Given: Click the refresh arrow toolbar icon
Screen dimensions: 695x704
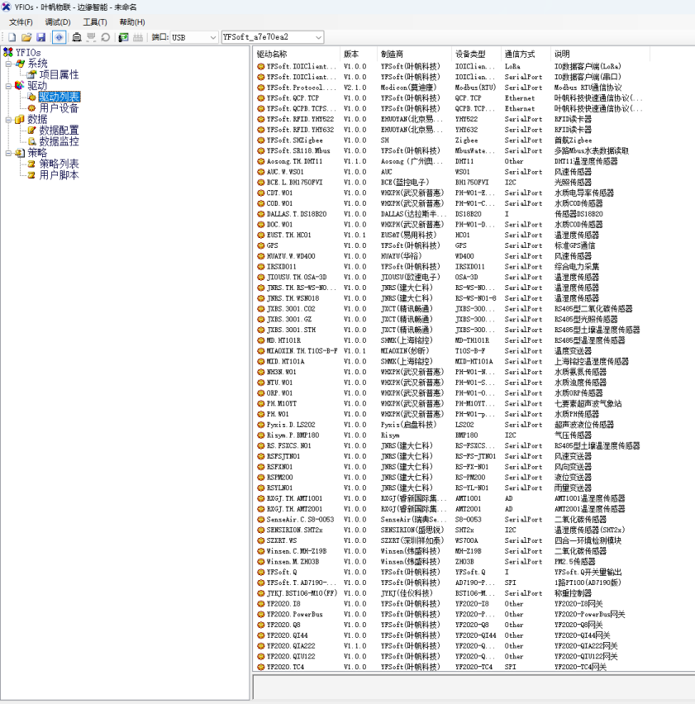Looking at the screenshot, I should (105, 37).
